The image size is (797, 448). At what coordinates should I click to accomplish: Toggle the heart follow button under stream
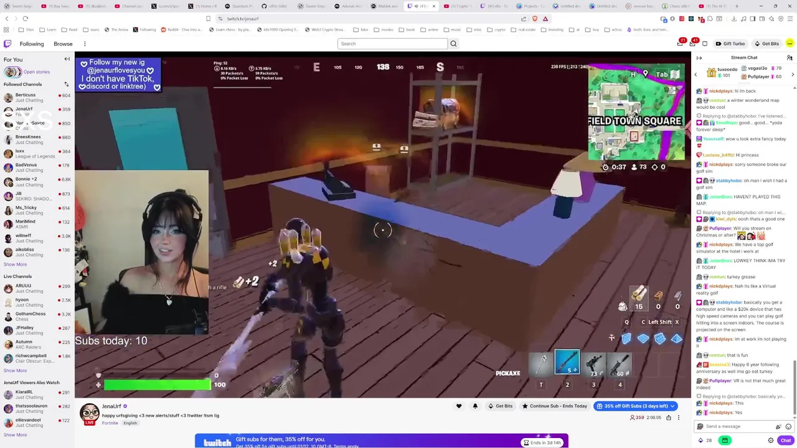point(459,406)
